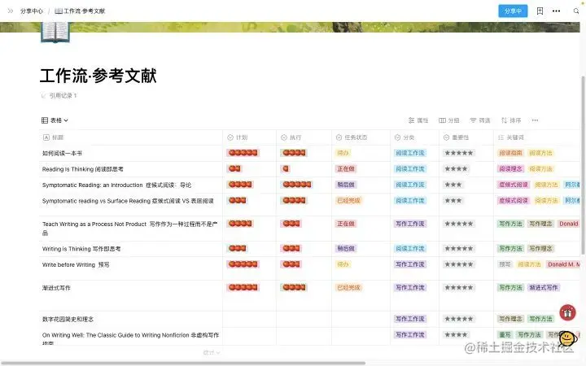The height and width of the screenshot is (366, 586).
Task: Open the top-right three-dot page menu
Action: tap(556, 11)
